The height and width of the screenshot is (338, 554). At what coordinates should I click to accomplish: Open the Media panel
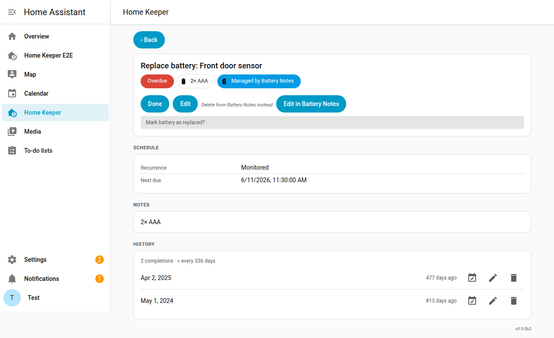55,132
